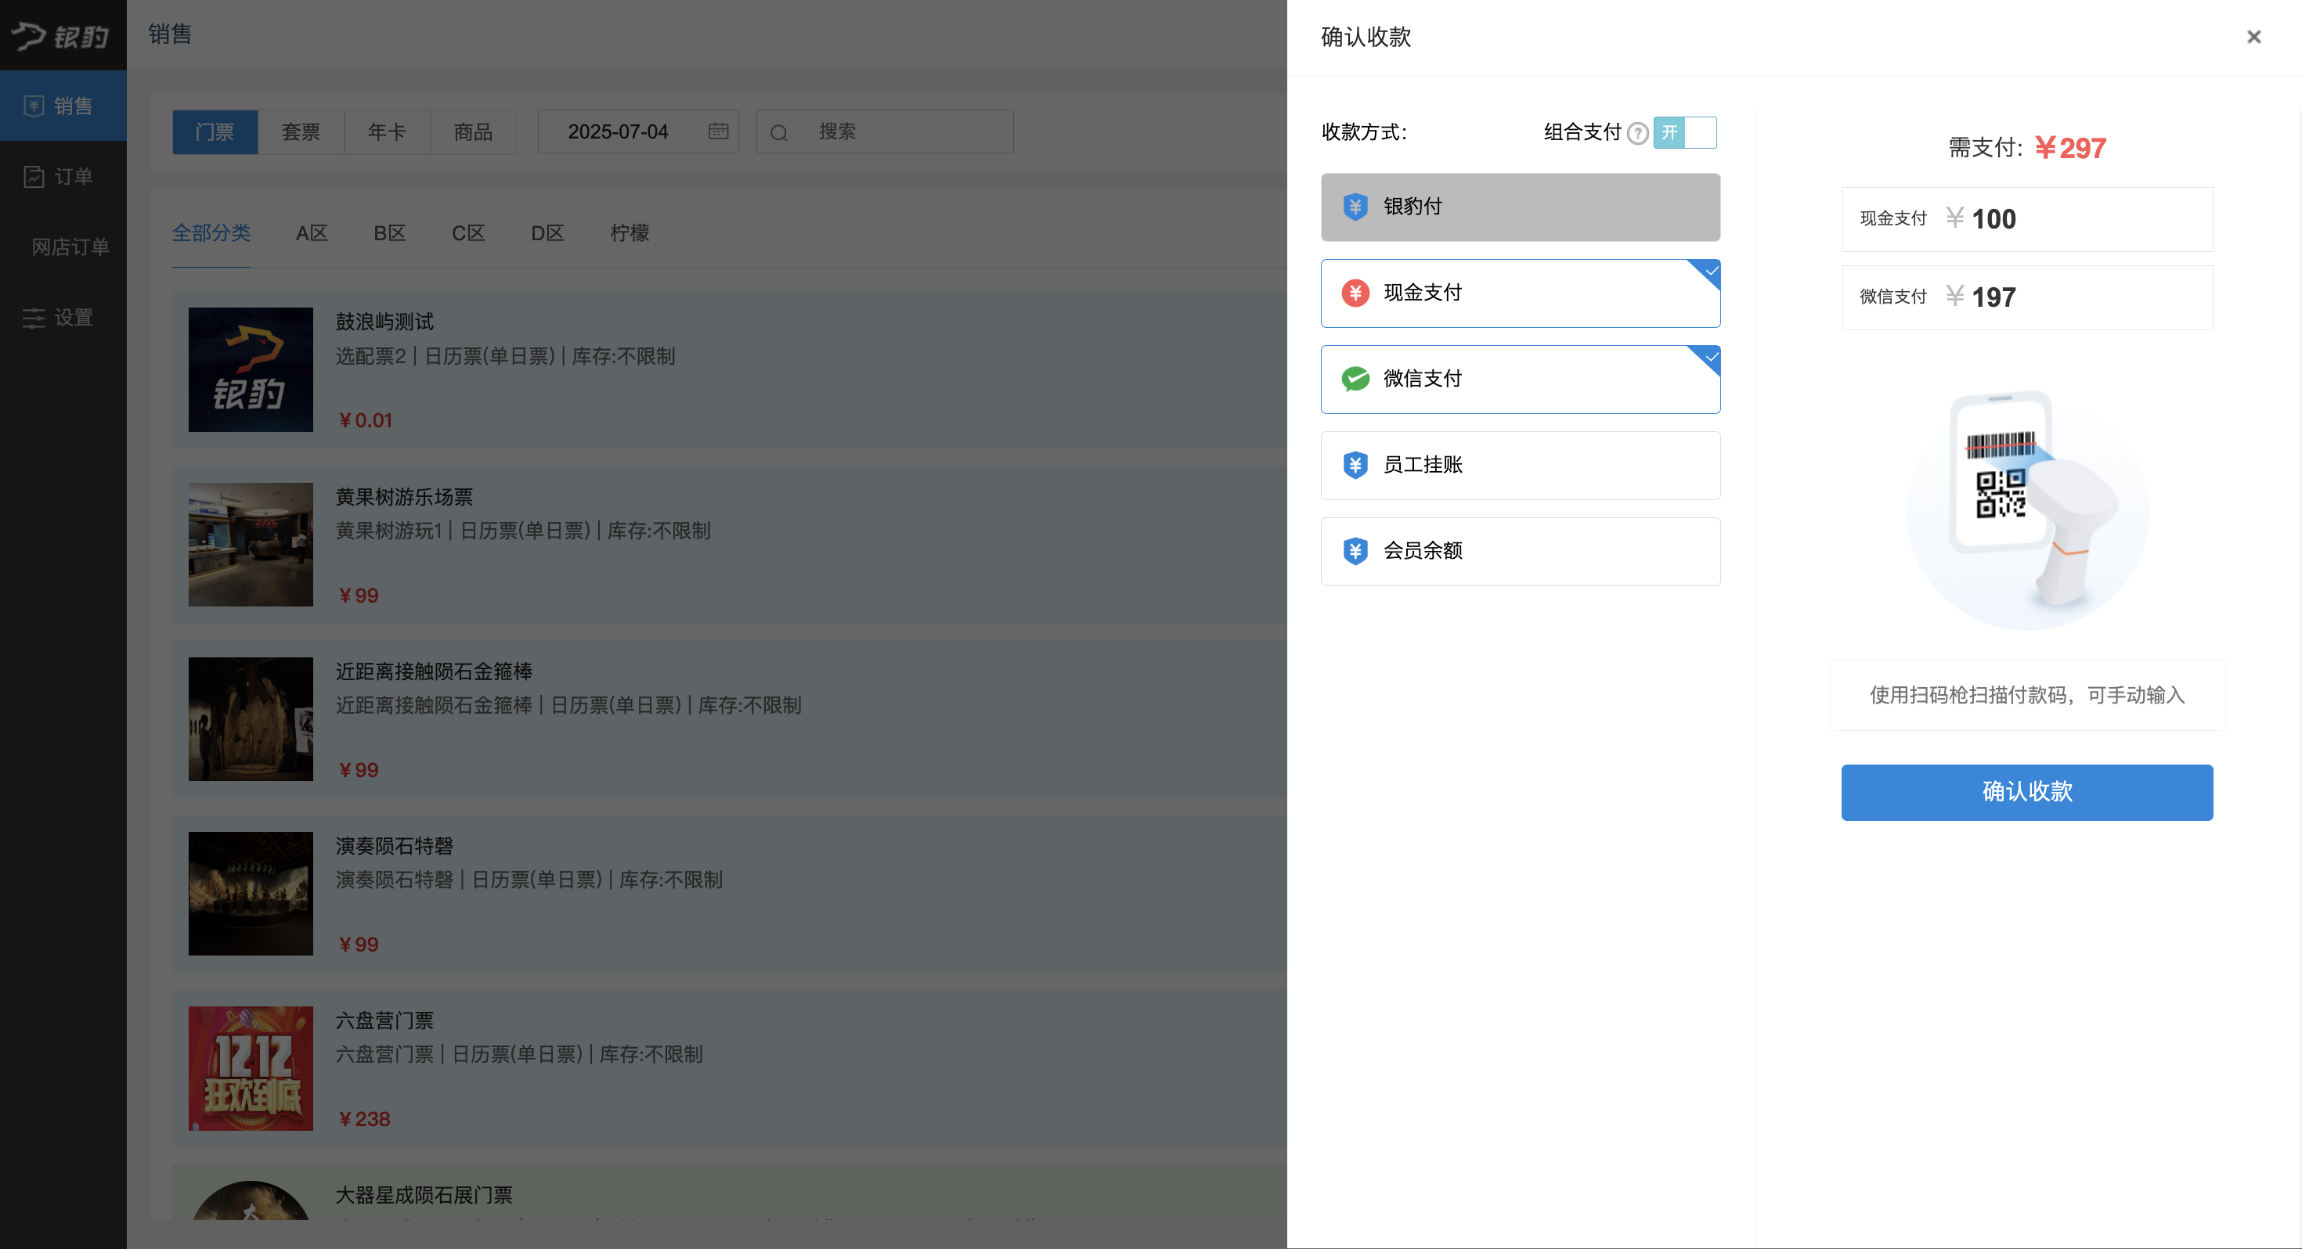This screenshot has height=1249, width=2302.
Task: Click the 黄果树游乐场票 thumbnail
Action: [251, 545]
